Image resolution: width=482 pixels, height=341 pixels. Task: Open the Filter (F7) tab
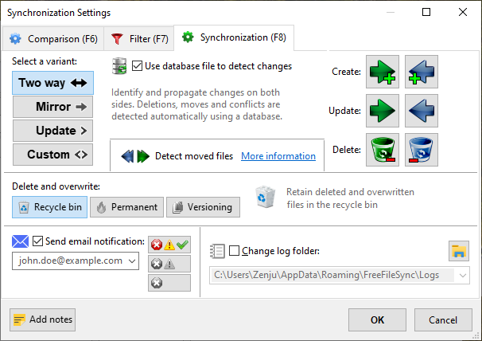point(140,38)
